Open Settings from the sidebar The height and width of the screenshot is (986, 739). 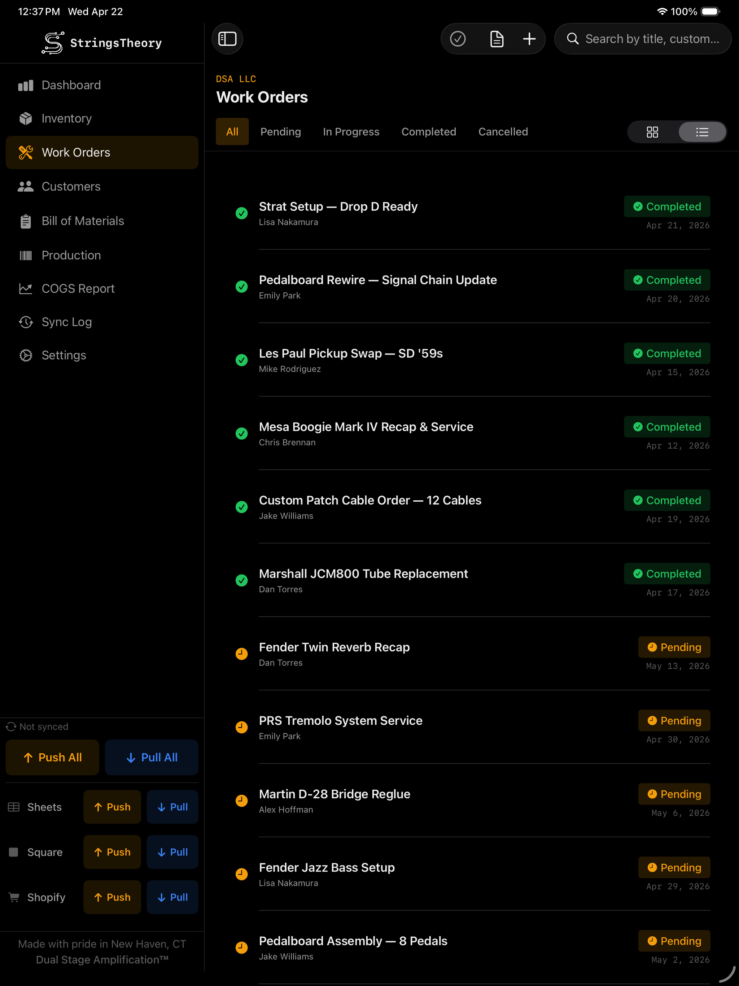pos(64,355)
